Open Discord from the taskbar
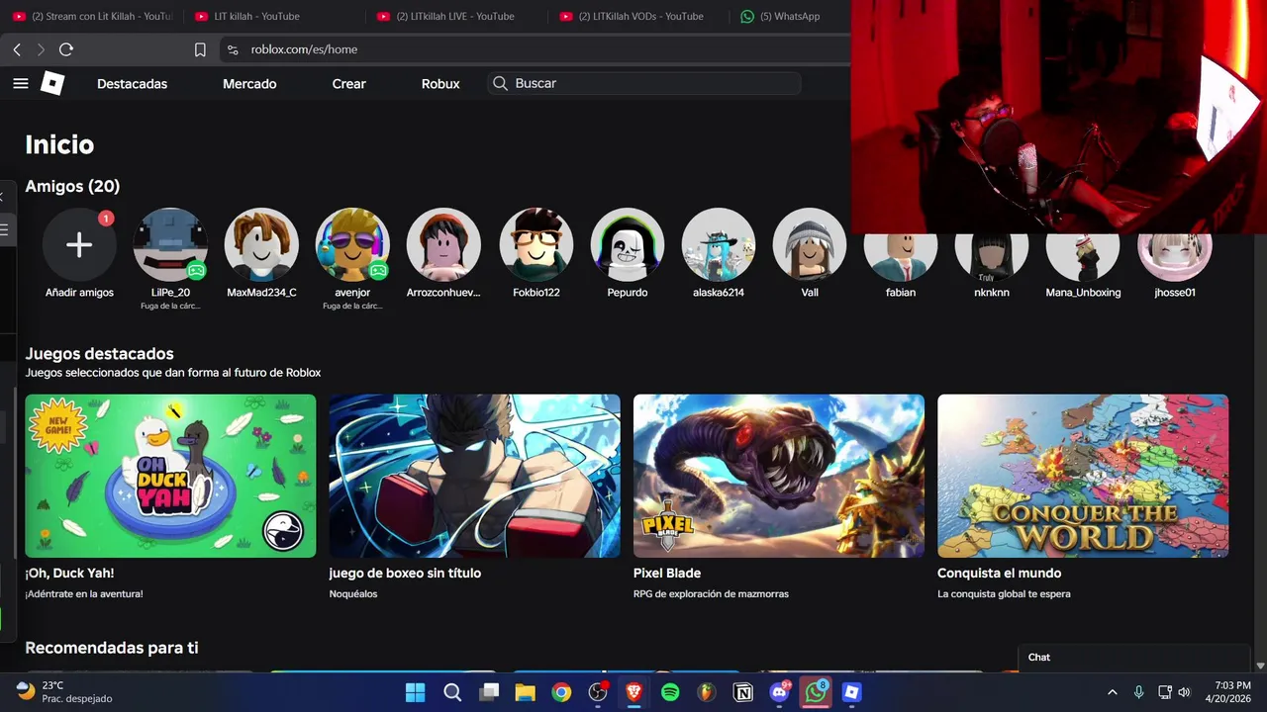The image size is (1267, 712). (779, 692)
